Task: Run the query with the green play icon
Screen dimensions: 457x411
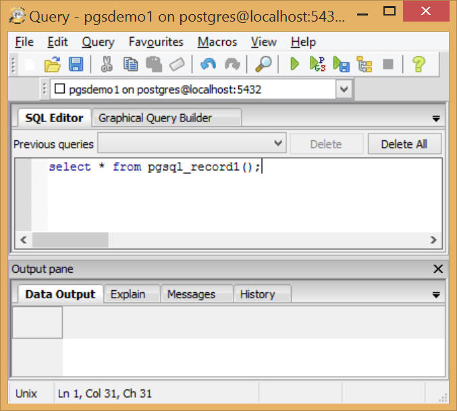Action: pos(294,65)
